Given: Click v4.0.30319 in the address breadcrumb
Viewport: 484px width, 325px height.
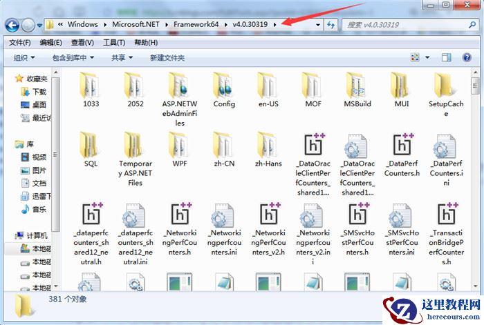Looking at the screenshot, I should click(250, 24).
